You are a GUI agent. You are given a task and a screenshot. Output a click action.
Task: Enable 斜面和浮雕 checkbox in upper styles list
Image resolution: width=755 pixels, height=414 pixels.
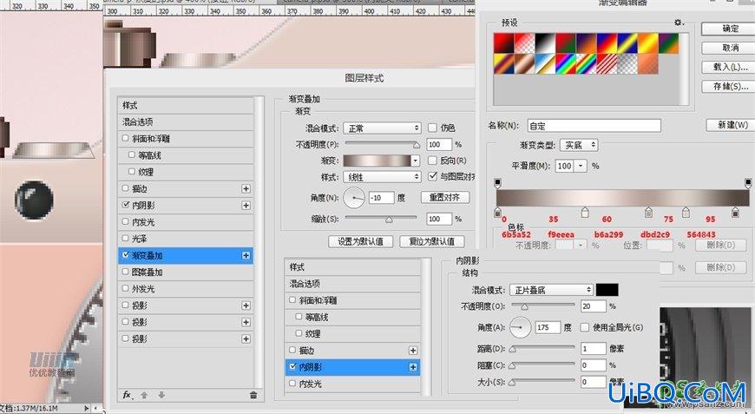126,138
